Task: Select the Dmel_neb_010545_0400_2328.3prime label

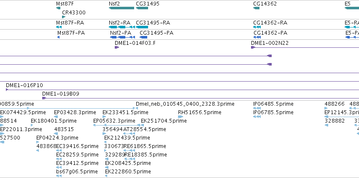Action: click(185, 104)
